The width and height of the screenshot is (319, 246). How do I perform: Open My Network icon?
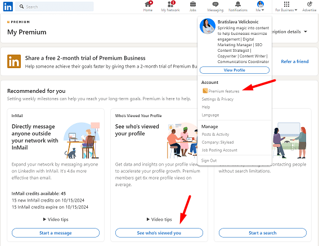click(x=170, y=6)
